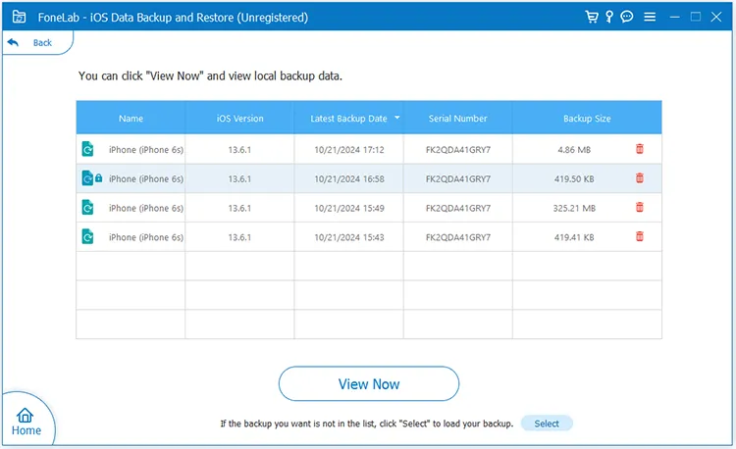
Task: Click backup file icon in 15:49 row
Action: pos(87,207)
